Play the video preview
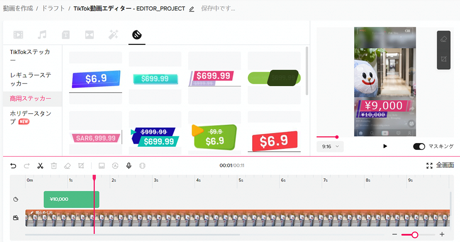 tap(385, 146)
